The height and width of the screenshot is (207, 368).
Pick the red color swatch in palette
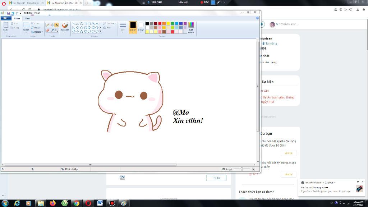160,23
